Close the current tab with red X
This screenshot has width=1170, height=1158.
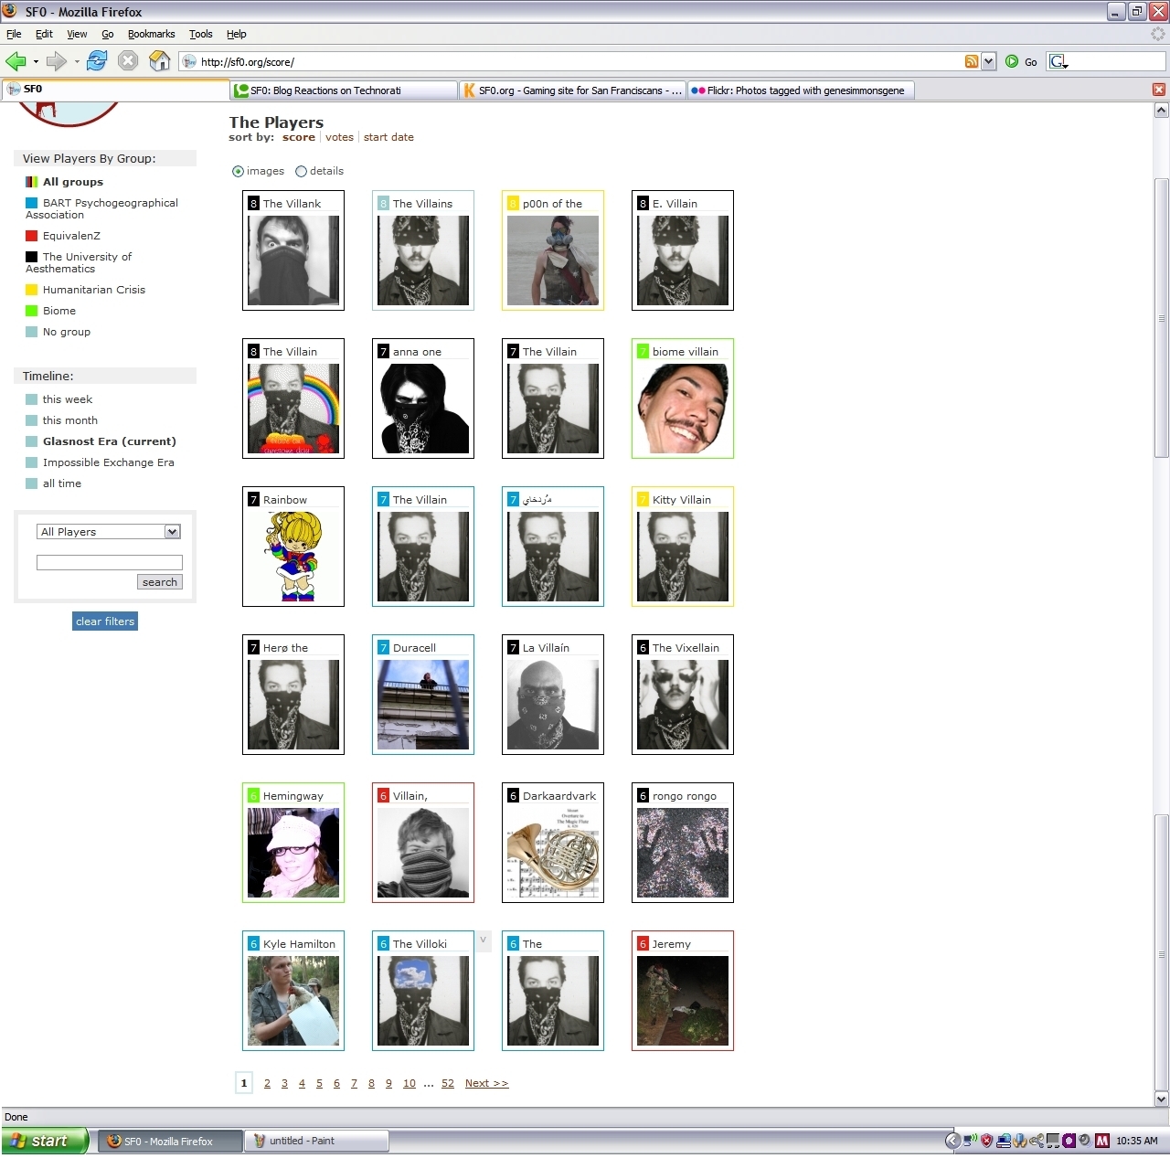pos(1159,90)
